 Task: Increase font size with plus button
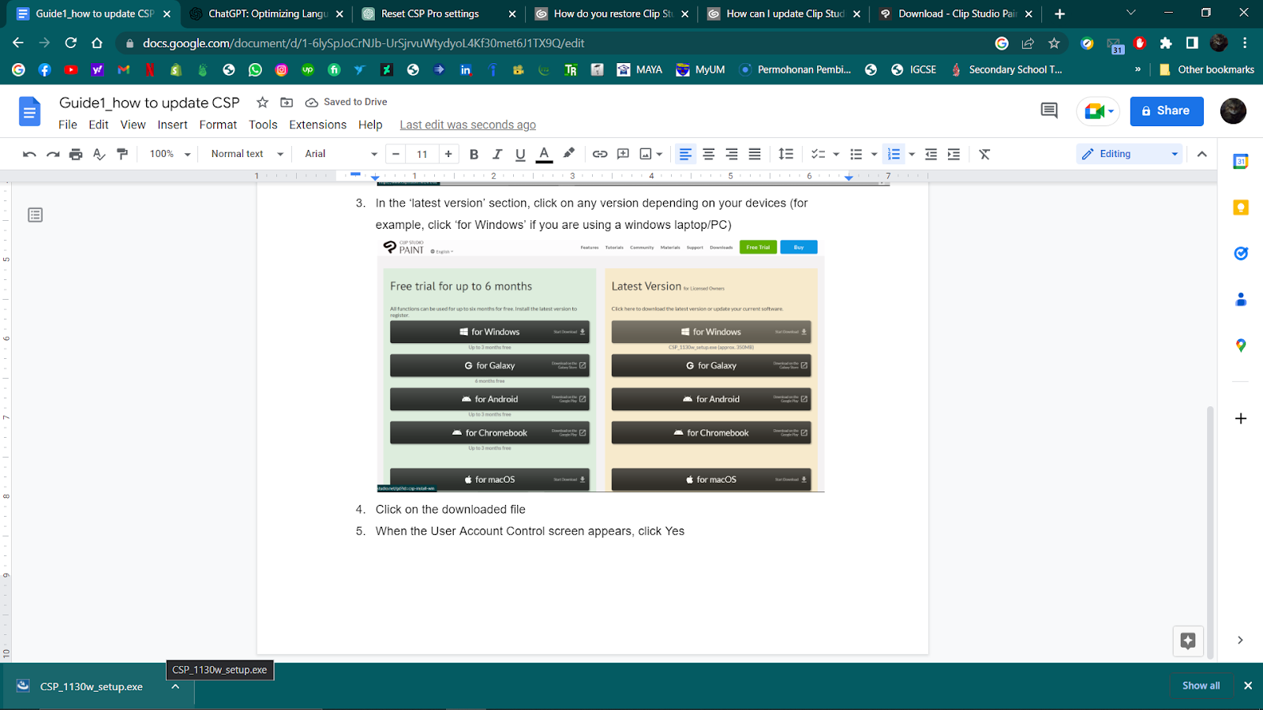pos(448,154)
